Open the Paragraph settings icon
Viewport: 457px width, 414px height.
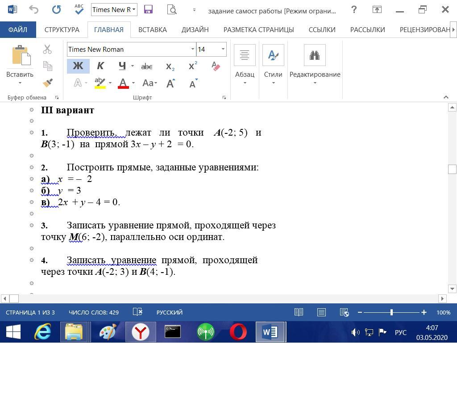click(x=245, y=55)
